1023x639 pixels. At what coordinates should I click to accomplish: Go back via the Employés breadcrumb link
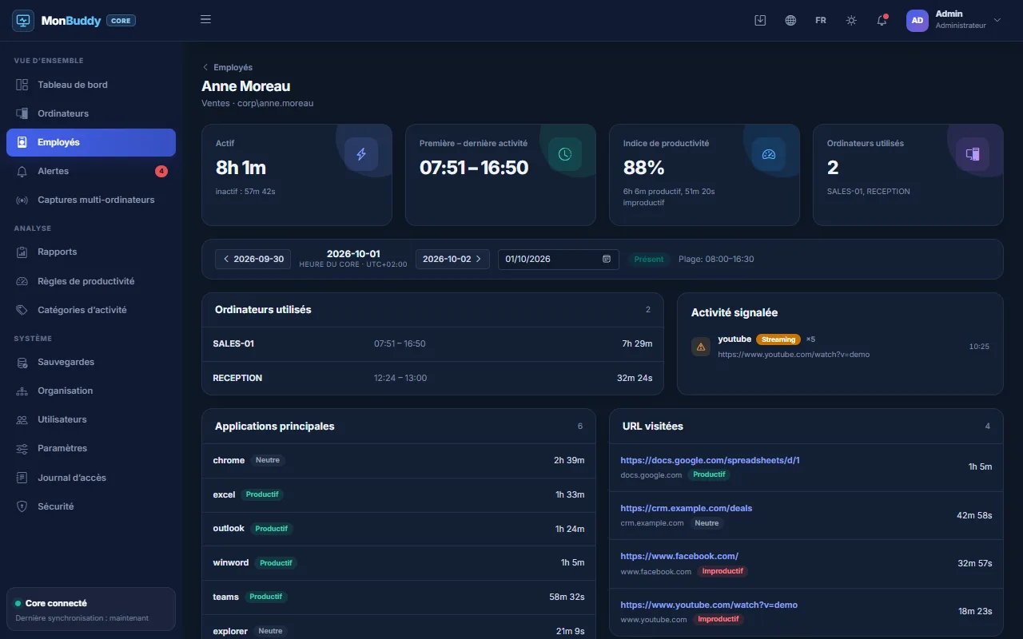[228, 67]
